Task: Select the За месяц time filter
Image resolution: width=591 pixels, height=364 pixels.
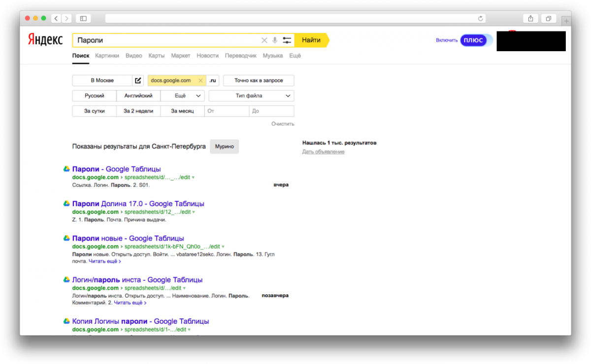Action: click(x=182, y=111)
